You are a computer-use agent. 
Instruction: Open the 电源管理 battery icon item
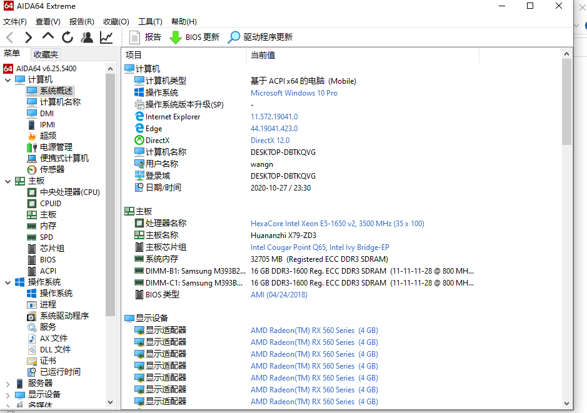click(x=50, y=147)
